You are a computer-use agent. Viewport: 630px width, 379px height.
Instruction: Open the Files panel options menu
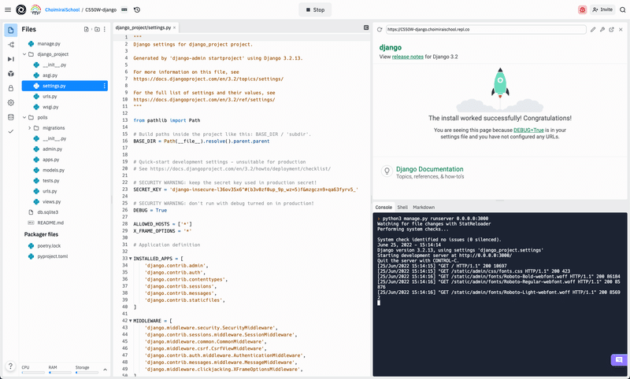[x=105, y=29]
